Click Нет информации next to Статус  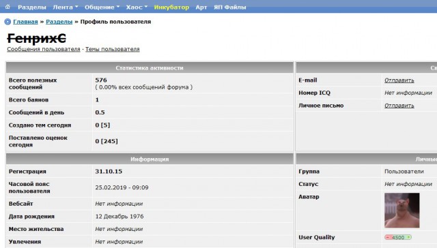click(x=408, y=184)
